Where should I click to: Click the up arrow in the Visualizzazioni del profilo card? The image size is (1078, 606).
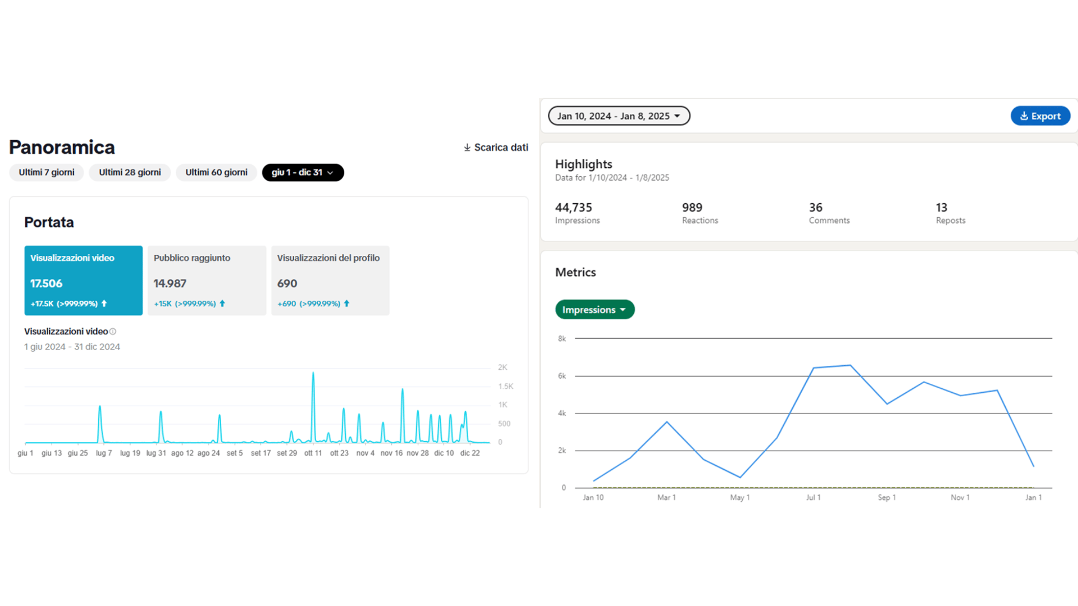[346, 304]
